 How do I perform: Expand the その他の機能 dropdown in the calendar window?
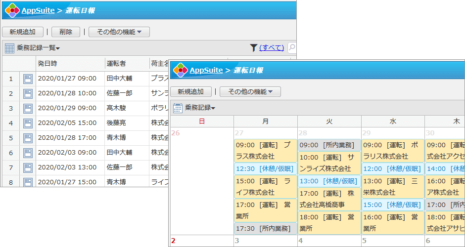[x=250, y=92]
